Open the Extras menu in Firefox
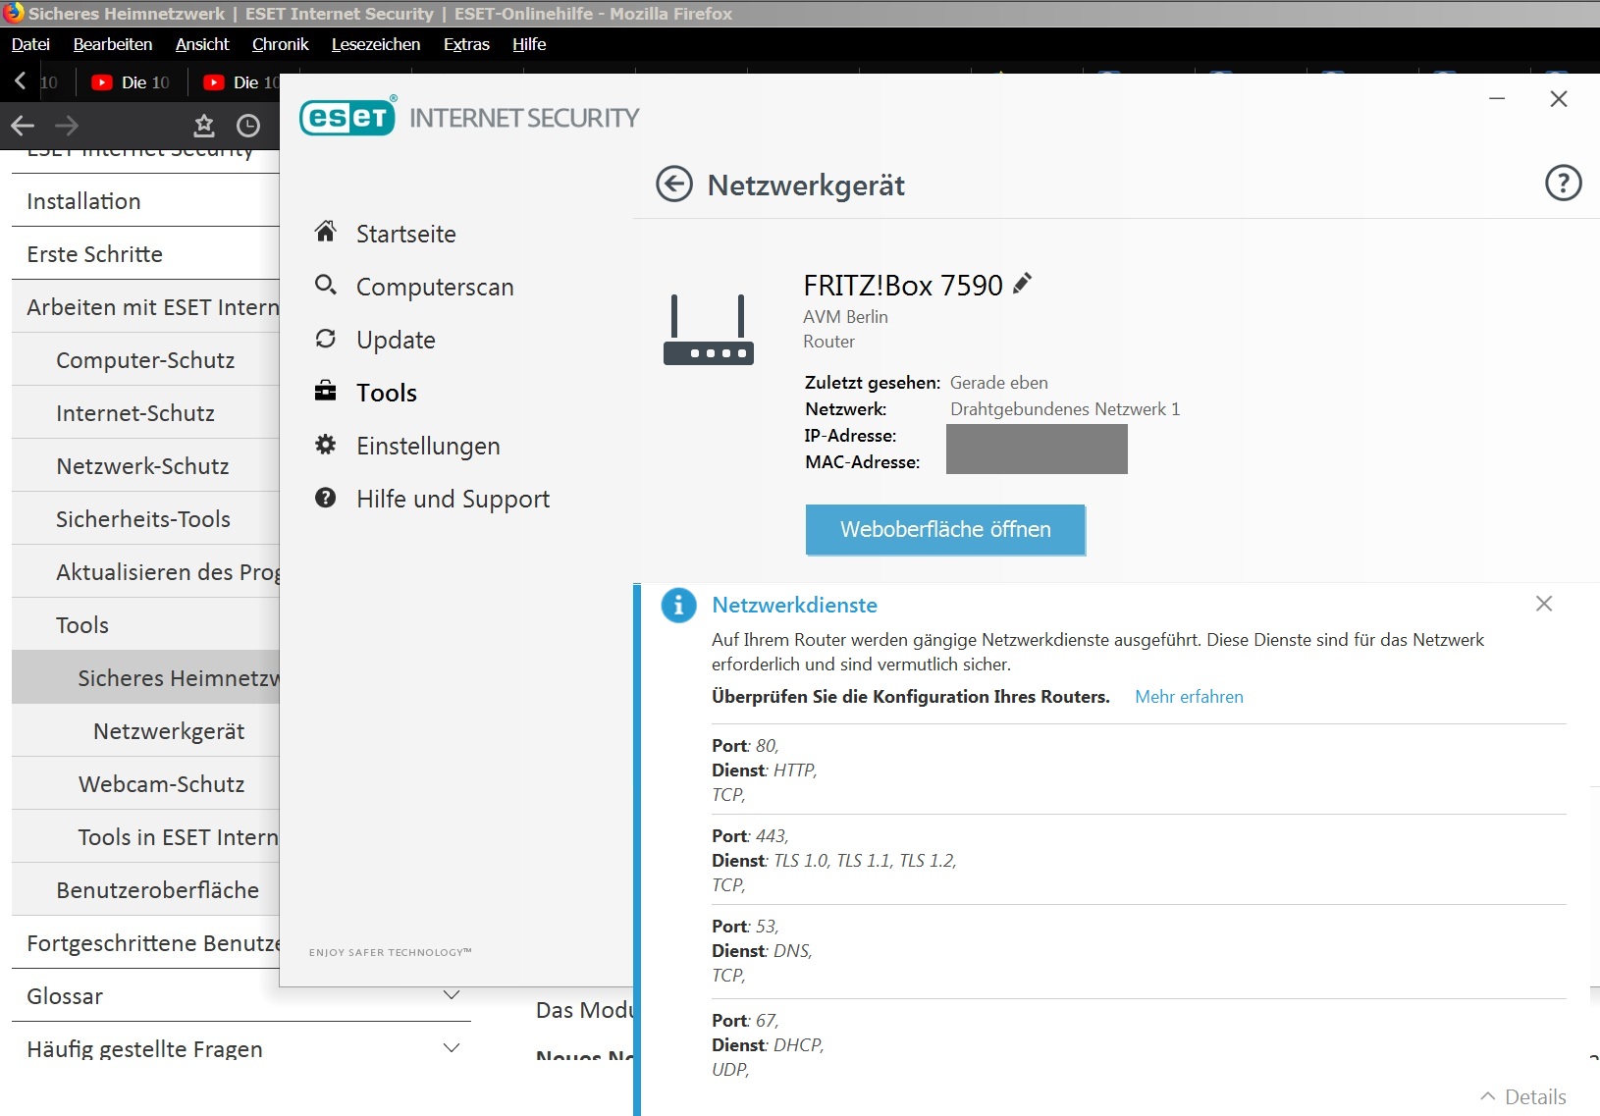Screen dimensions: 1600x1116 point(466,44)
